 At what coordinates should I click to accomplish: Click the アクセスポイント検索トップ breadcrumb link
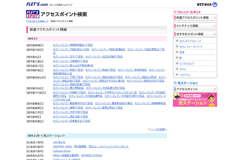click(x=37, y=21)
